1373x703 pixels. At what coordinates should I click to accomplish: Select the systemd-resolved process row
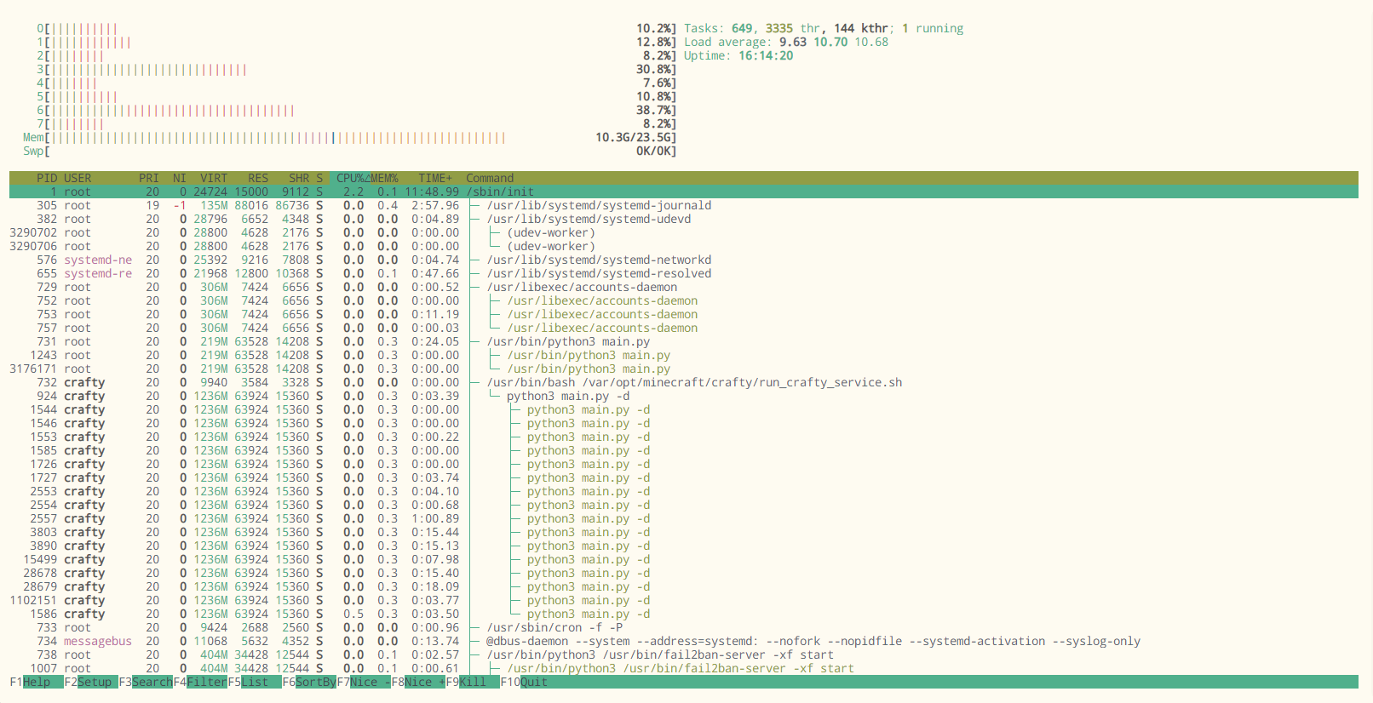(684, 273)
